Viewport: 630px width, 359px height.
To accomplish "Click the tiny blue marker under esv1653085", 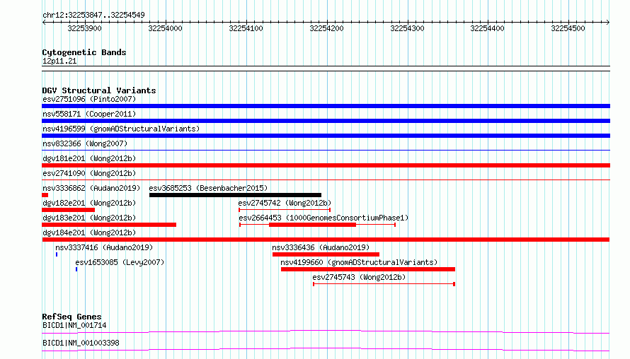I will (76, 269).
